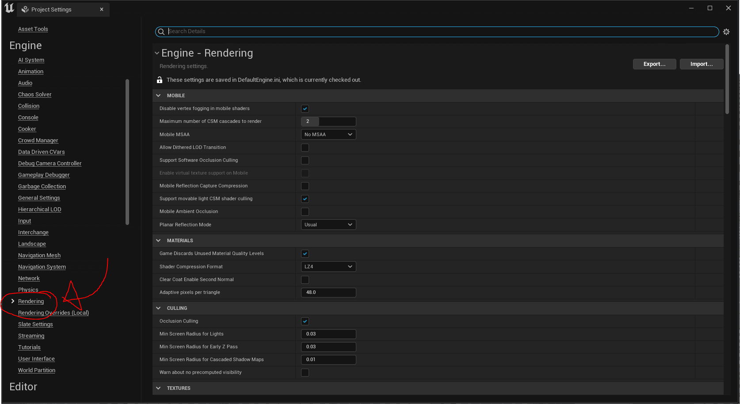Open Shader Compression Format dropdown

[x=328, y=267]
